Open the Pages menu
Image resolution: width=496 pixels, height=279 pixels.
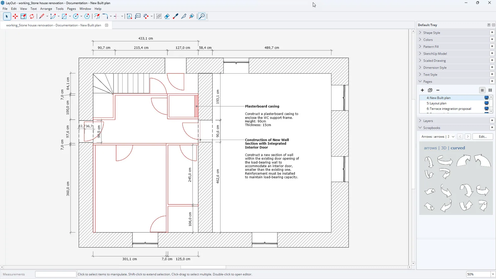[x=71, y=9]
